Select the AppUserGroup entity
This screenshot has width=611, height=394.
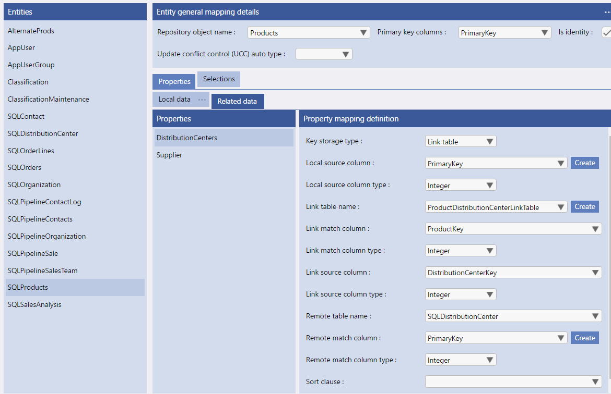click(x=75, y=65)
